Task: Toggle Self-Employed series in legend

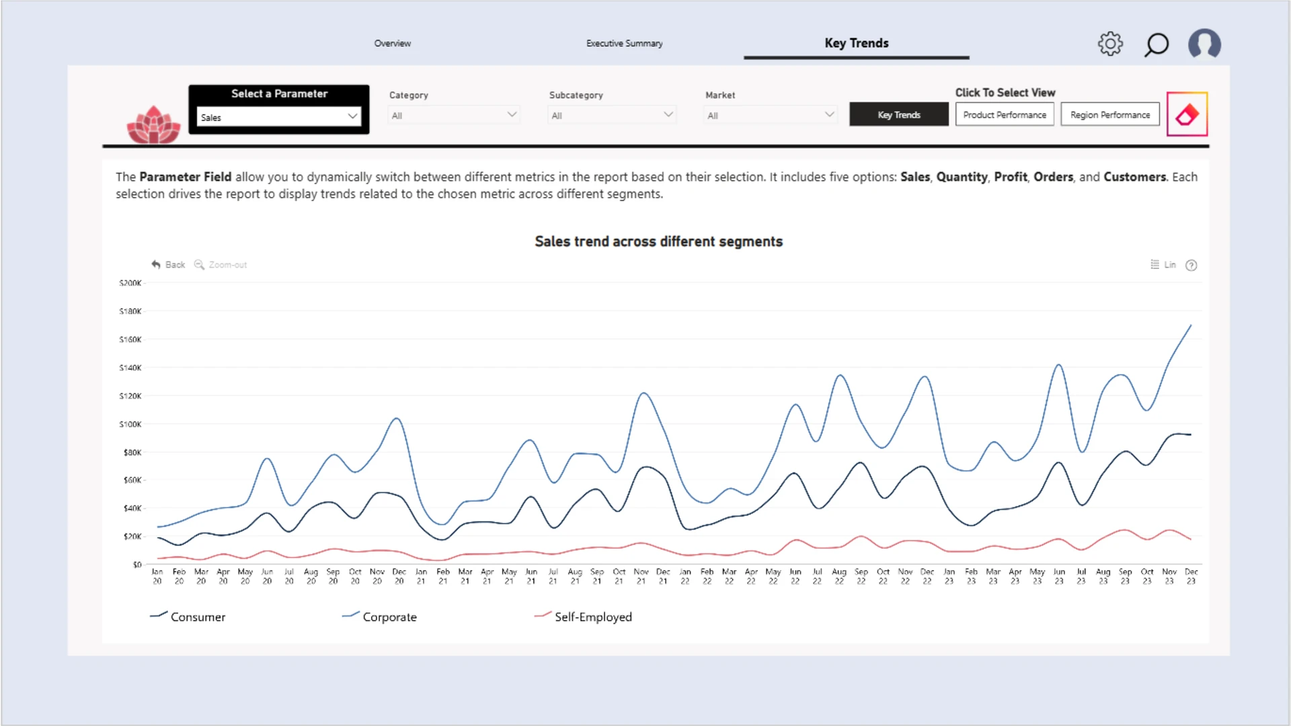Action: (583, 616)
